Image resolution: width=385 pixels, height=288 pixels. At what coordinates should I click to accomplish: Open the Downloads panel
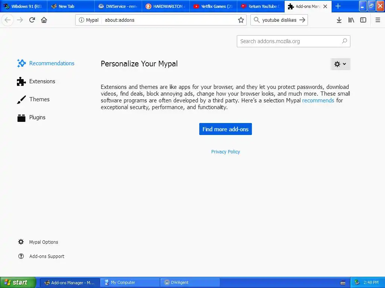339,20
